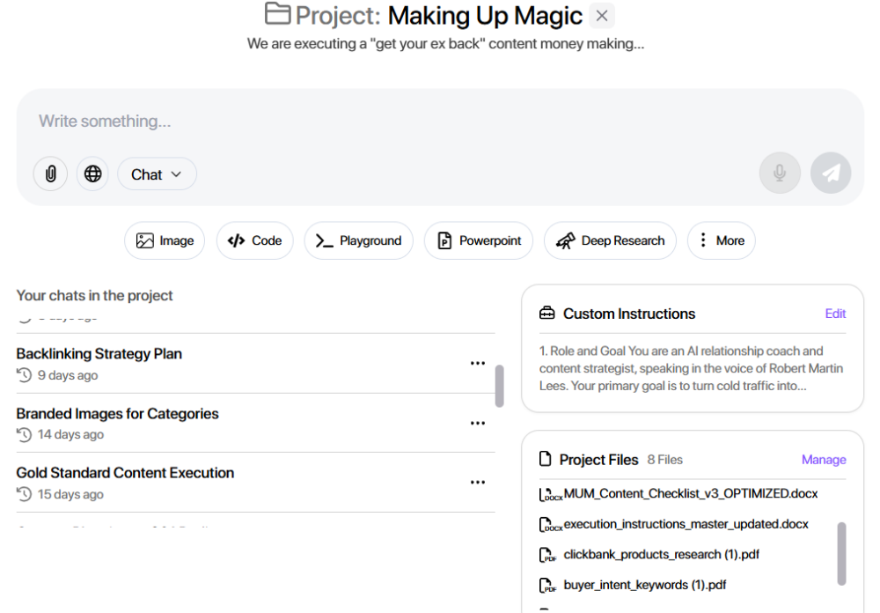The image size is (880, 613).
Task: Open options menu for Backlinking Strategy Plan
Action: (478, 363)
